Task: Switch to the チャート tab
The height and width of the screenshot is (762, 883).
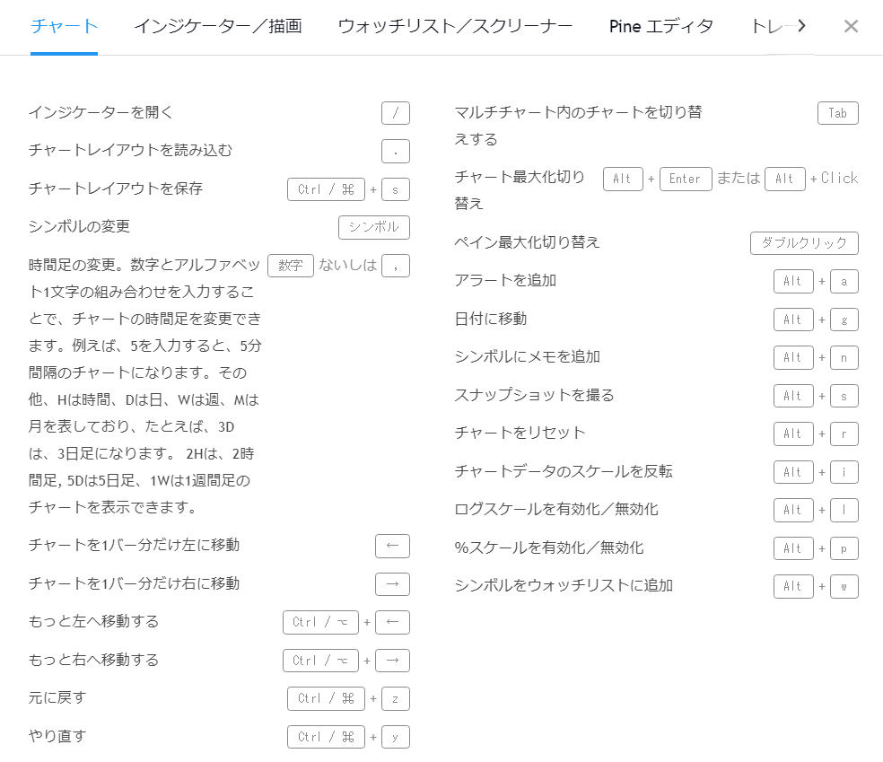Action: point(64,26)
